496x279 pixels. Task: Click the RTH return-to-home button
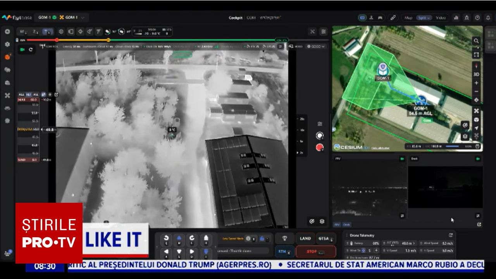284,252
